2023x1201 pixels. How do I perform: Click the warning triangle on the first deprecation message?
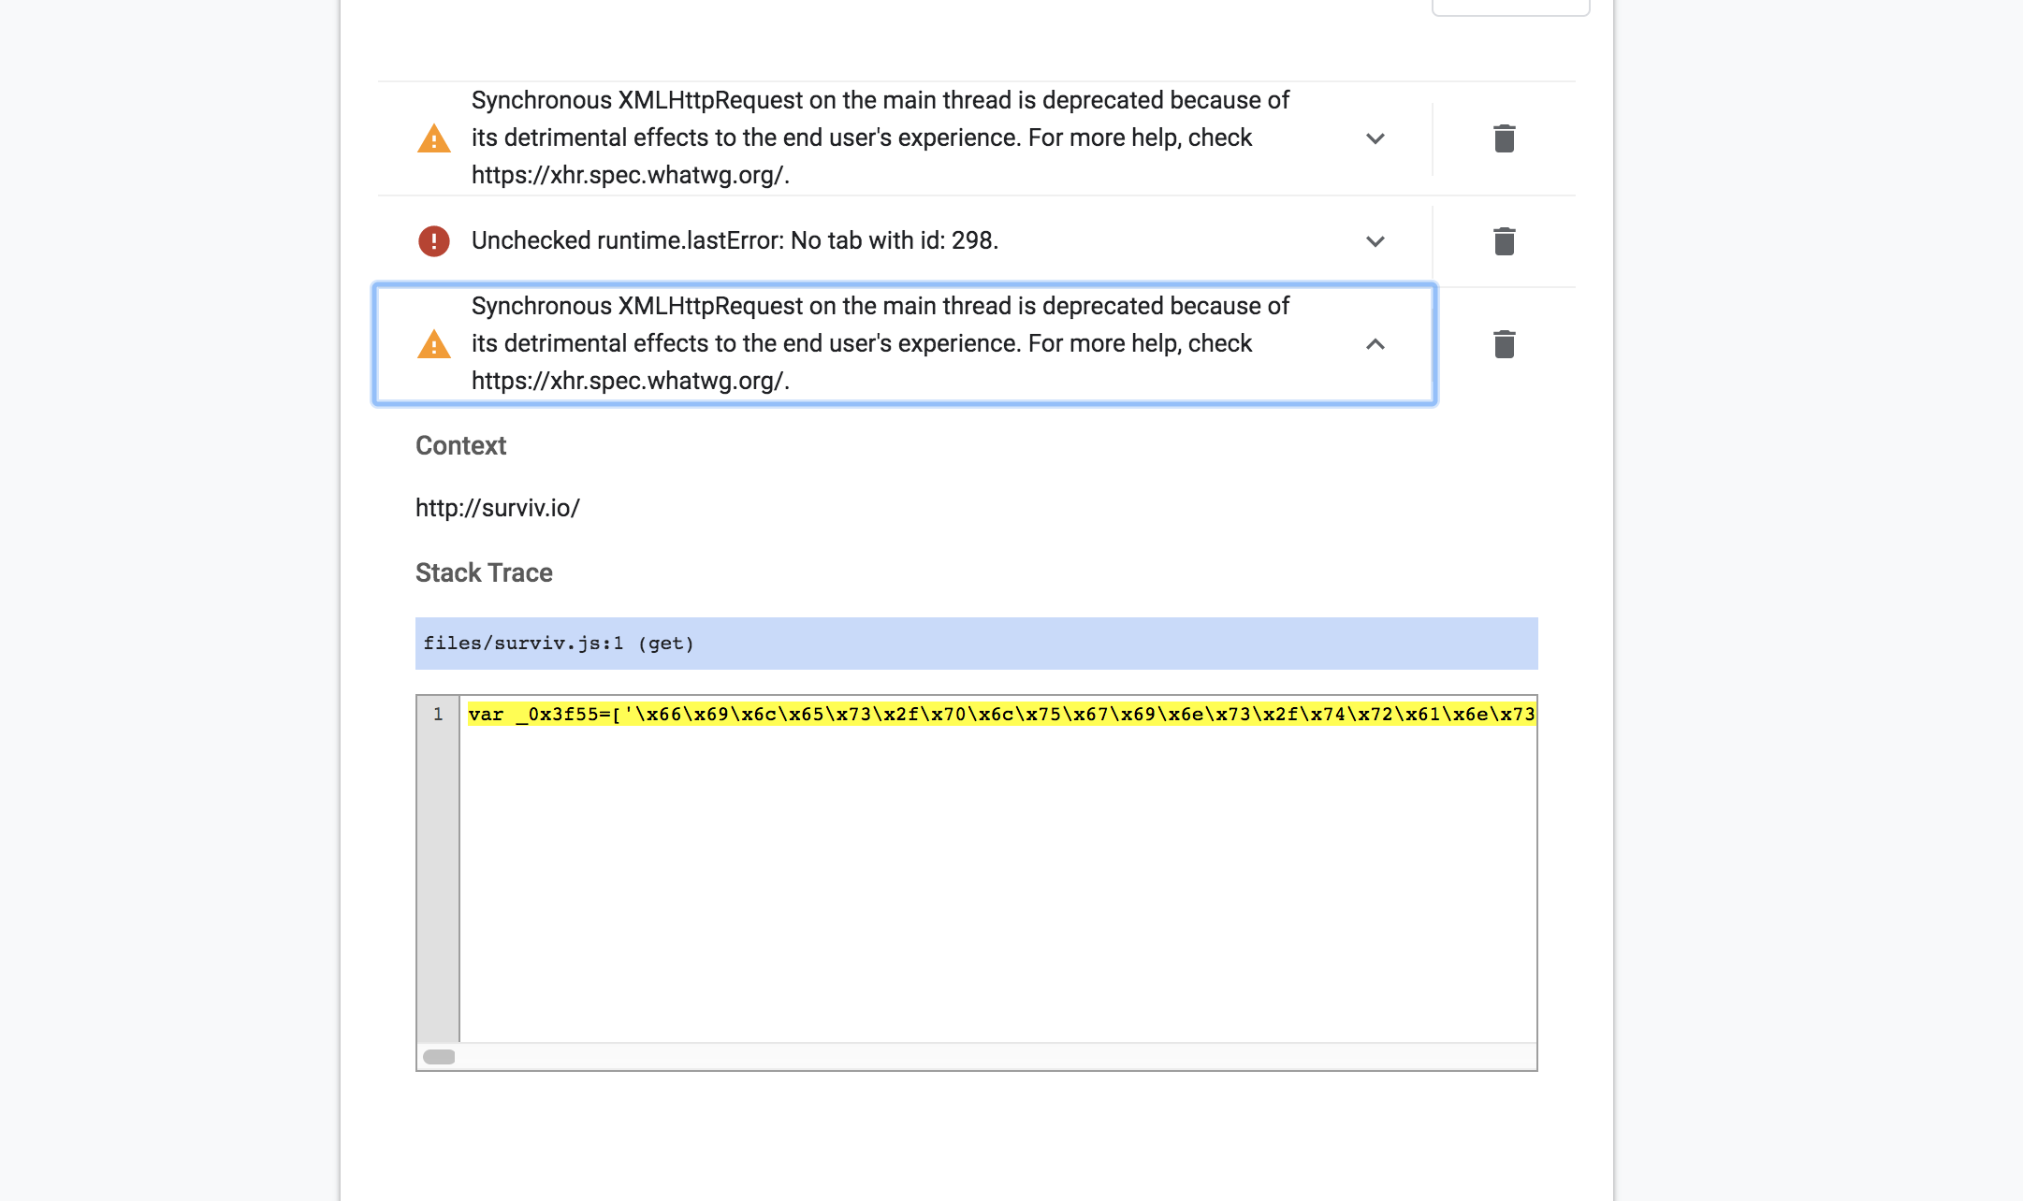433,137
